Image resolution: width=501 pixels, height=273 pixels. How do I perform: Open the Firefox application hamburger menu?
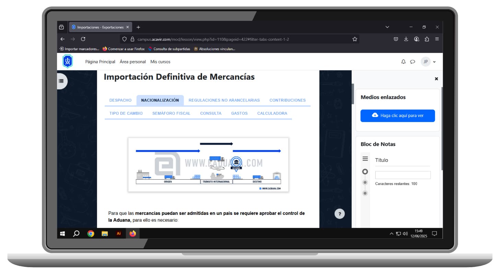coord(437,39)
